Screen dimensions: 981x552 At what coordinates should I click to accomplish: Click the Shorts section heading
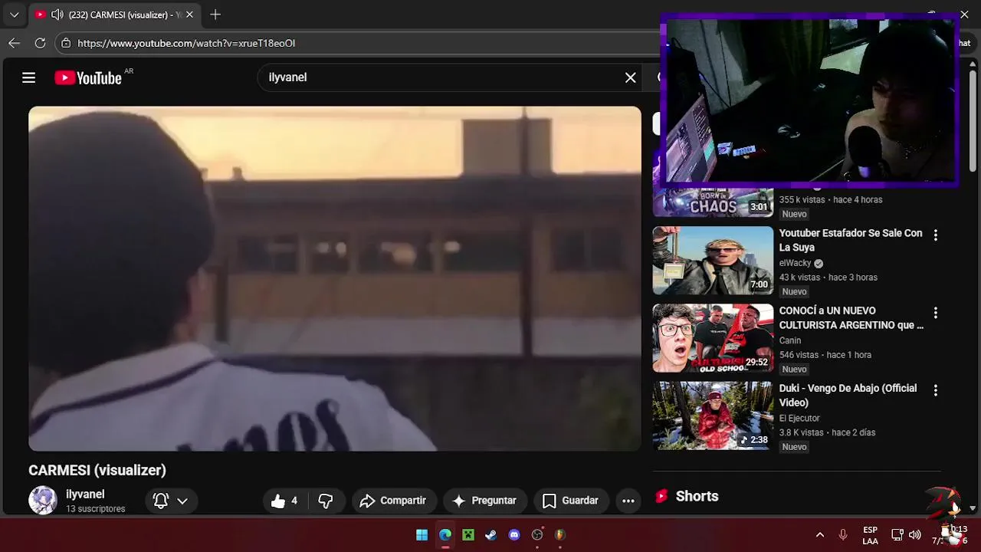[697, 496]
